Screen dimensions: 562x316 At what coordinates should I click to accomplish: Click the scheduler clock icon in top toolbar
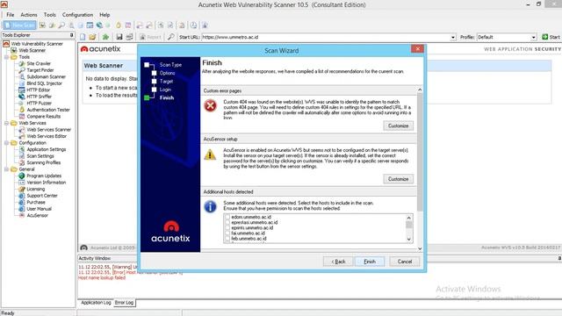(193, 25)
